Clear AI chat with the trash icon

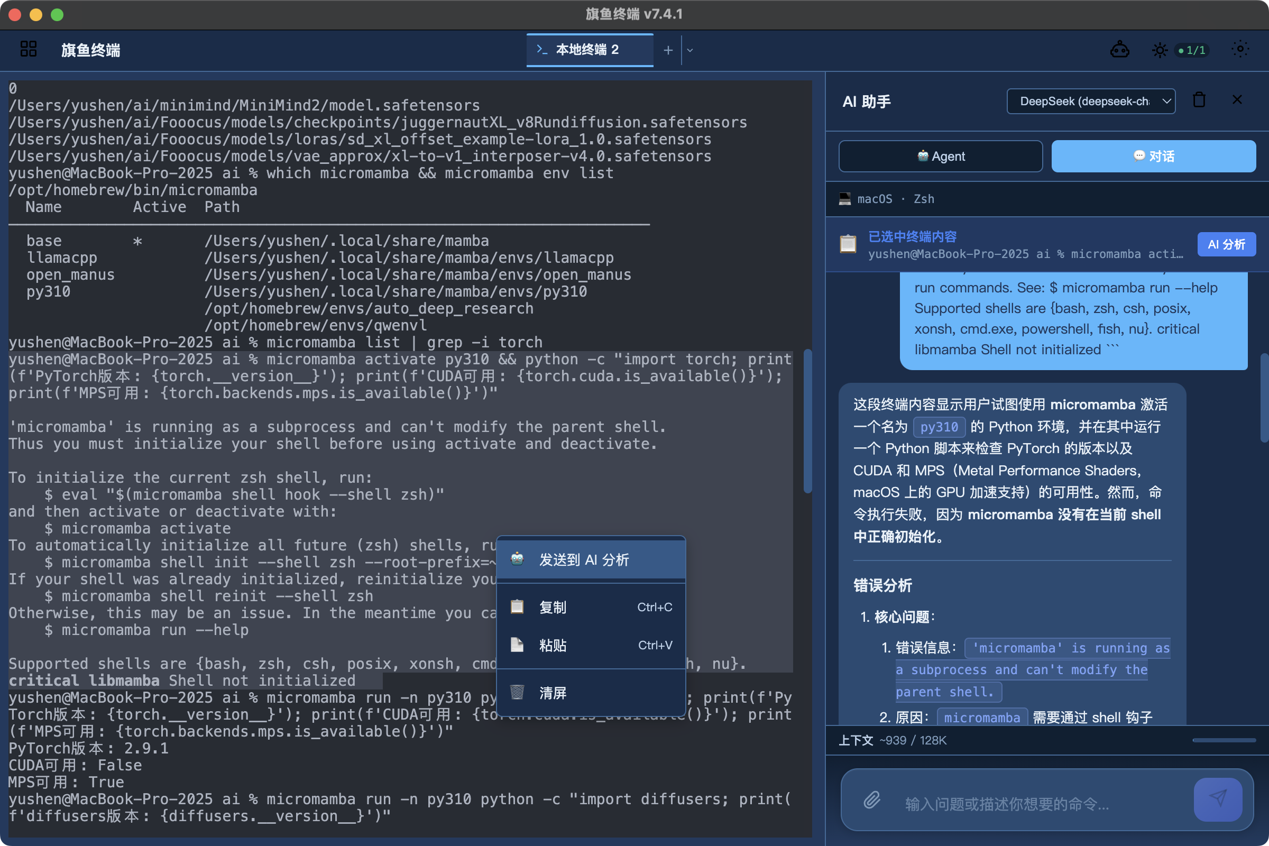pos(1199,100)
